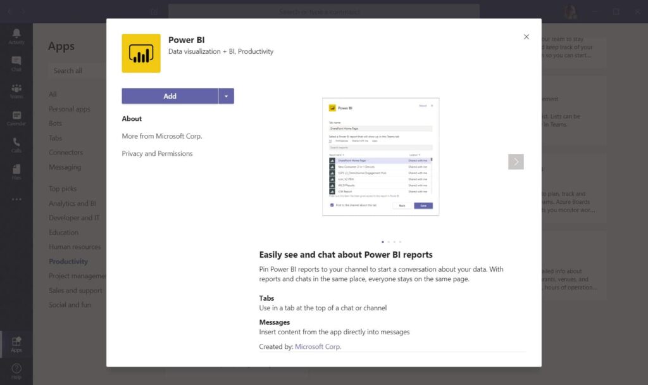Open the Activity bell in the sidebar
The image size is (648, 385).
point(16,36)
